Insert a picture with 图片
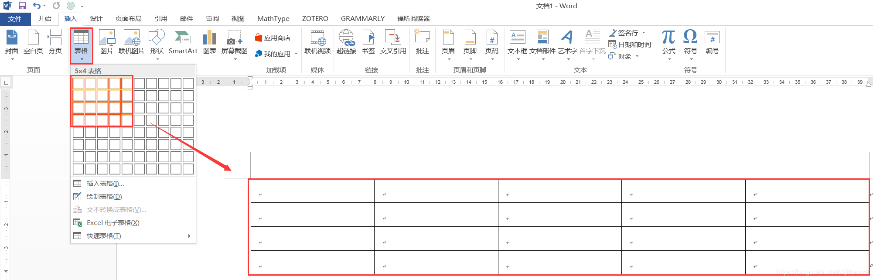 107,43
